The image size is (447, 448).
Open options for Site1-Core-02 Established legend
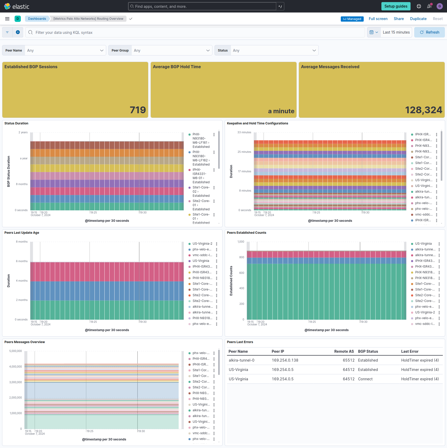[x=214, y=188]
